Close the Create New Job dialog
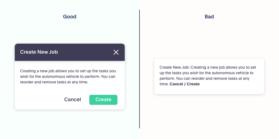The image size is (279, 139). tap(116, 52)
